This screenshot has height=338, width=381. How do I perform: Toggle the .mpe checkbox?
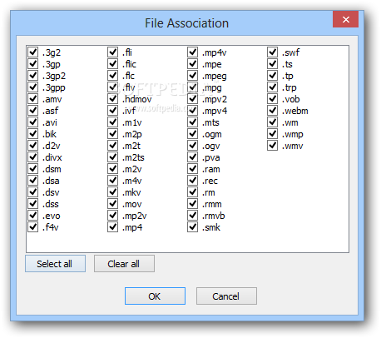point(193,64)
